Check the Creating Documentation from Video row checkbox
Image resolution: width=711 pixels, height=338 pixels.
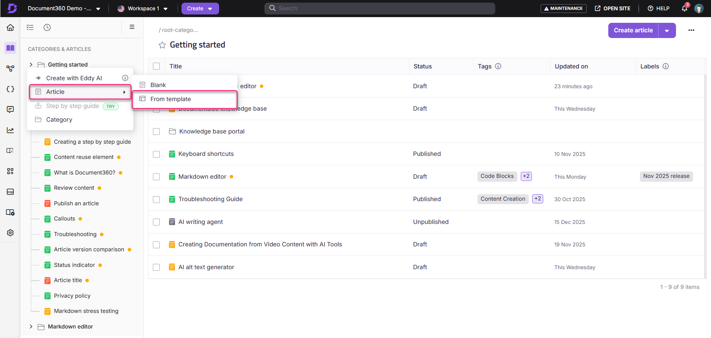tap(156, 245)
